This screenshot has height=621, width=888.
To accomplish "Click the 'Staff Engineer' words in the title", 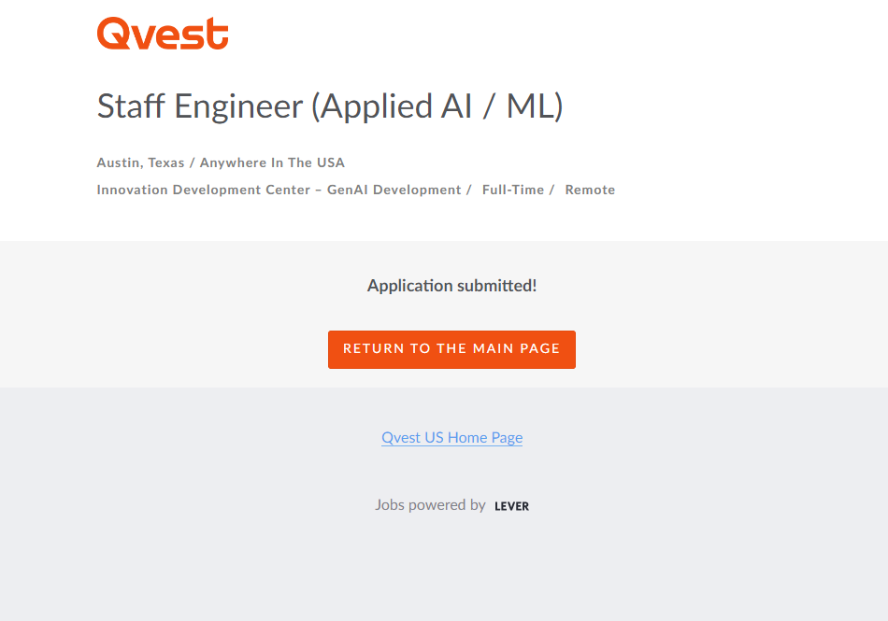I will coord(200,106).
